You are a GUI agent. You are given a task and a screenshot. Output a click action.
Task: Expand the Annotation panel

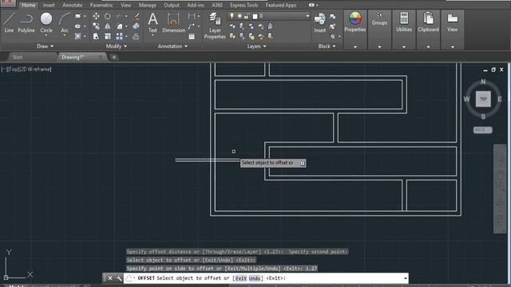click(x=172, y=46)
